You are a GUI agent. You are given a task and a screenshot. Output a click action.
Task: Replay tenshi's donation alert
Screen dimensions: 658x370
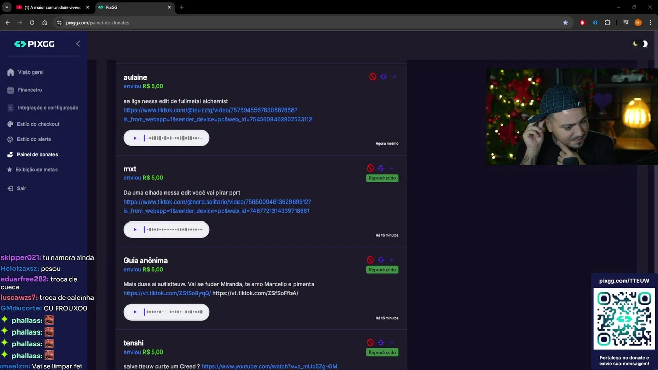[381, 342]
